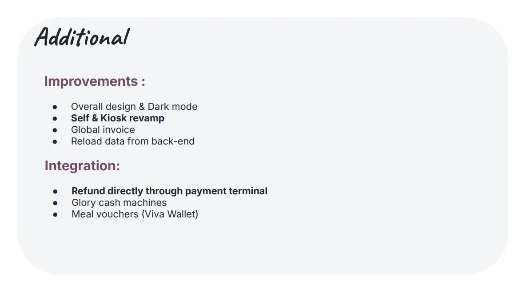
Task: Click bullet beside 'Overall design & Dark mode'
Action: coord(55,107)
